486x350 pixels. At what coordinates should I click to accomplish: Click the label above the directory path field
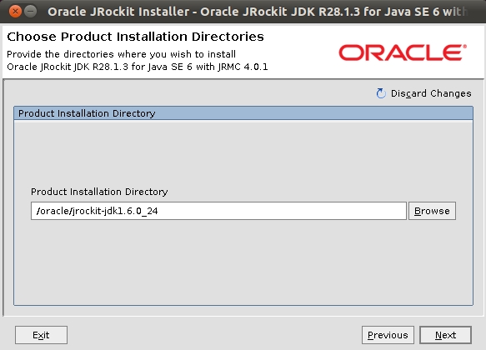[99, 192]
